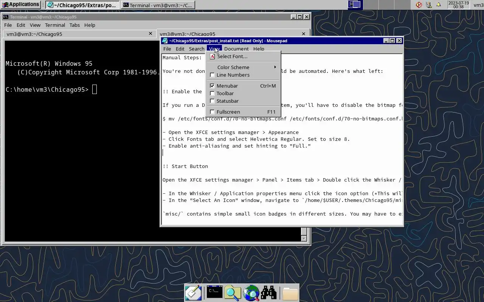Open Mousepad Edit menu
The width and height of the screenshot is (484, 302).
[180, 49]
